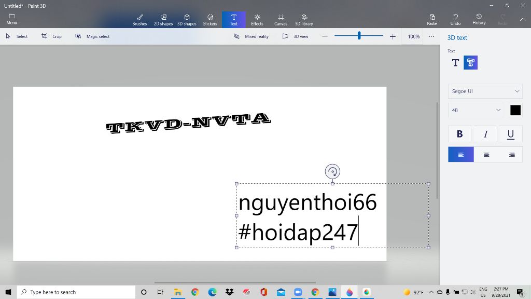Open the 3D library
This screenshot has width=531, height=299.
[304, 20]
